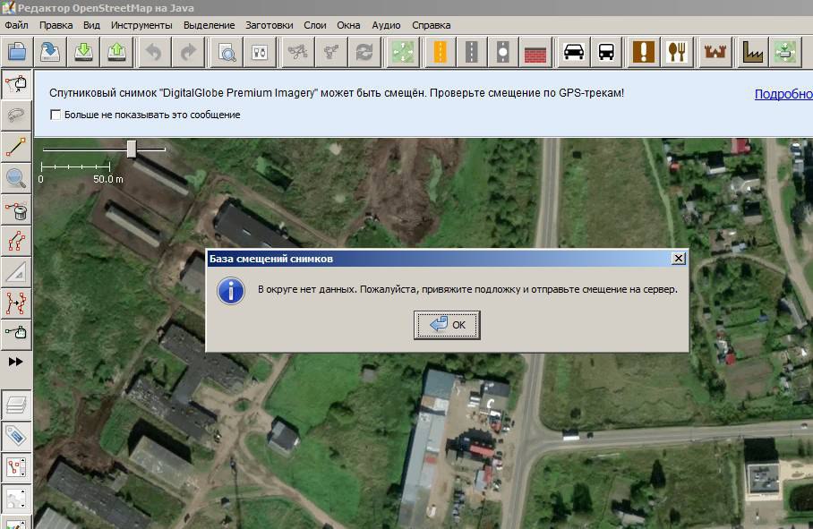813x529 pixels.
Task: Activate the Draw nodes line tool
Action: click(x=16, y=147)
